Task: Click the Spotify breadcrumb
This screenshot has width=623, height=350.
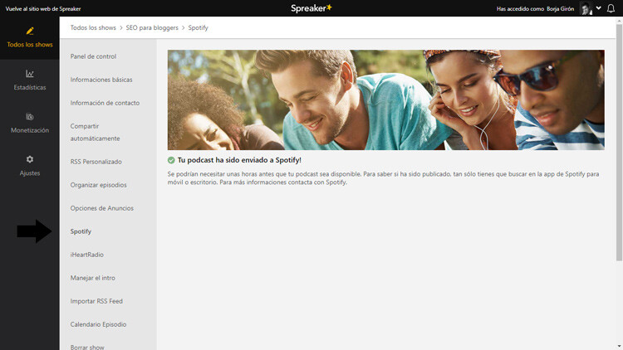Action: [x=198, y=27]
